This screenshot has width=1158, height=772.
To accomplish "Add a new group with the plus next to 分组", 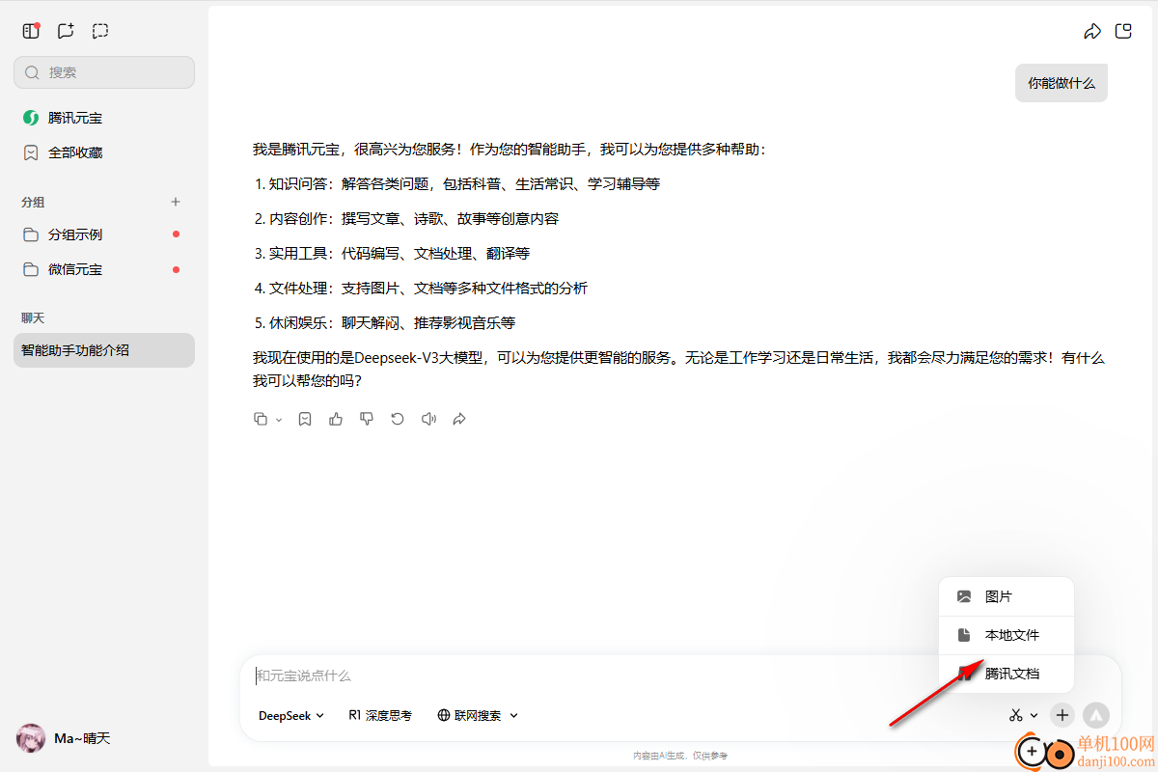I will pos(176,202).
